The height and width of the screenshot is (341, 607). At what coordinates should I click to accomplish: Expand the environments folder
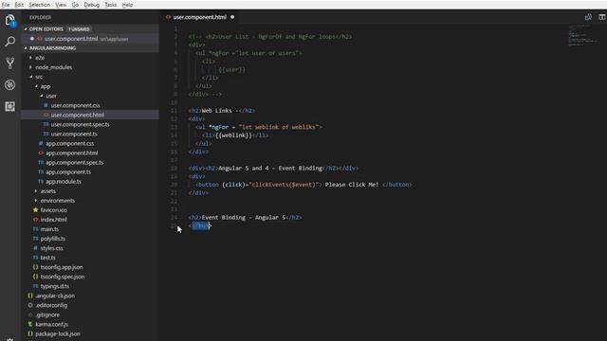click(x=57, y=201)
